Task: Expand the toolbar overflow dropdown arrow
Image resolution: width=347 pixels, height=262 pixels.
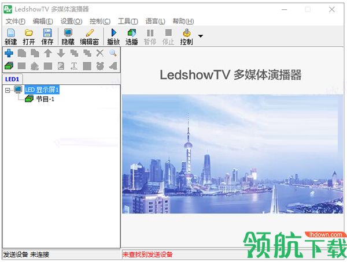Action: (201, 36)
